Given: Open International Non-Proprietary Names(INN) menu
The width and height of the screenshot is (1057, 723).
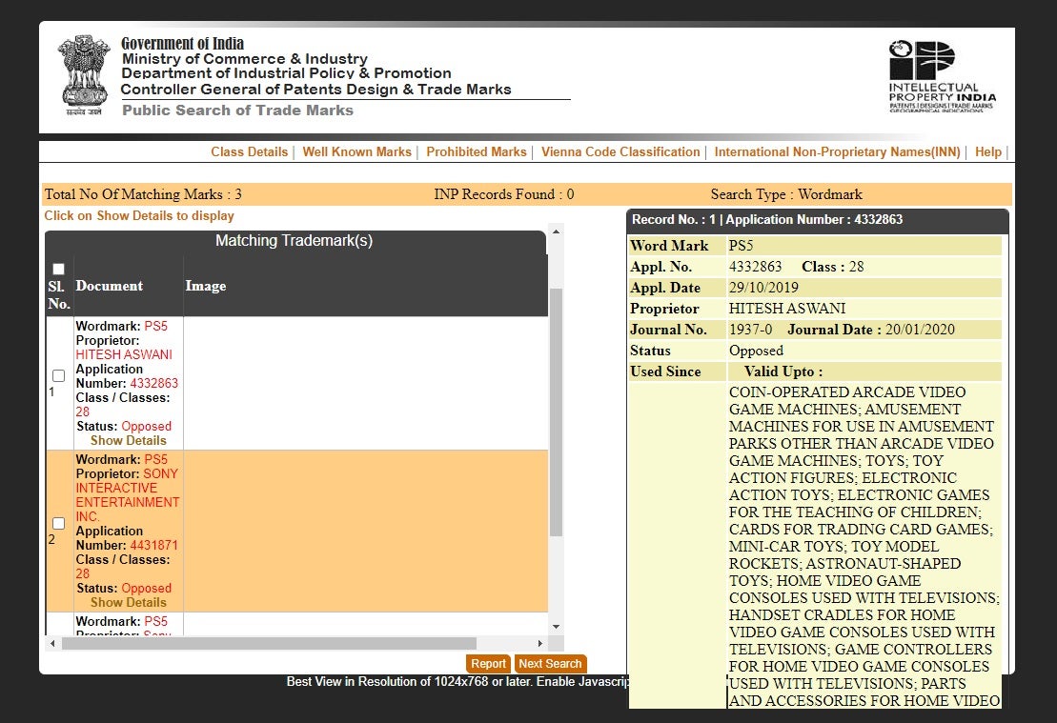Looking at the screenshot, I should (x=837, y=151).
